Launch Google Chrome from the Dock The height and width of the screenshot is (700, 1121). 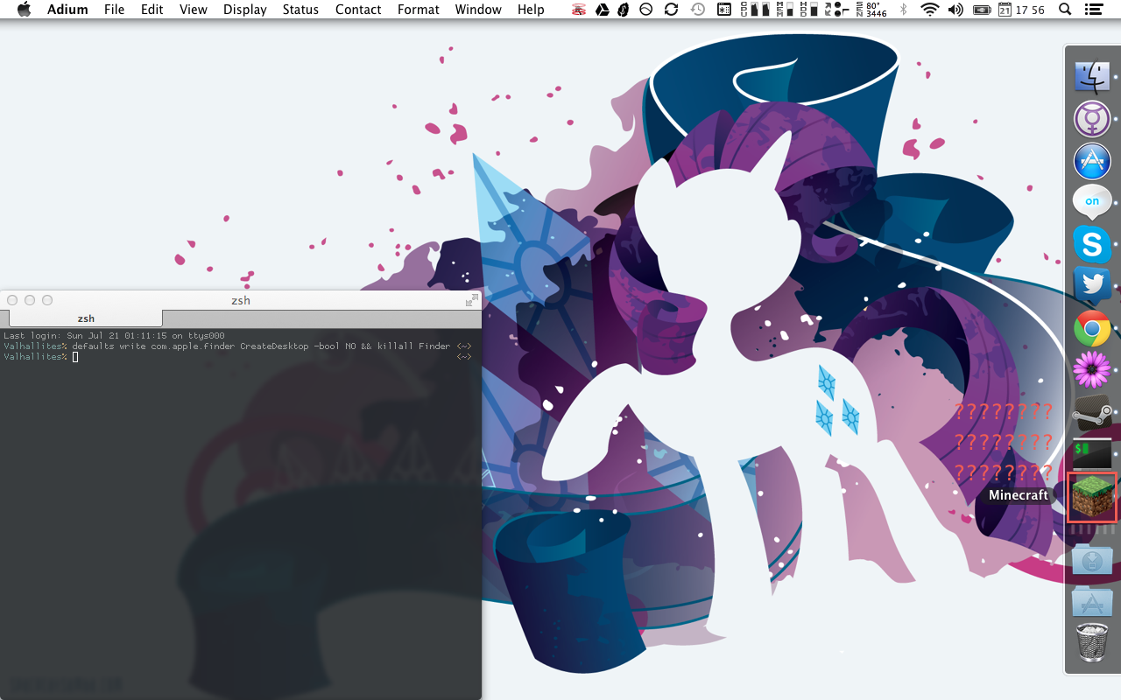[x=1092, y=329]
